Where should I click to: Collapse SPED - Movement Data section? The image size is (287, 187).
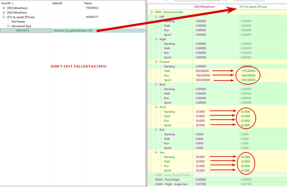[x=152, y=12]
